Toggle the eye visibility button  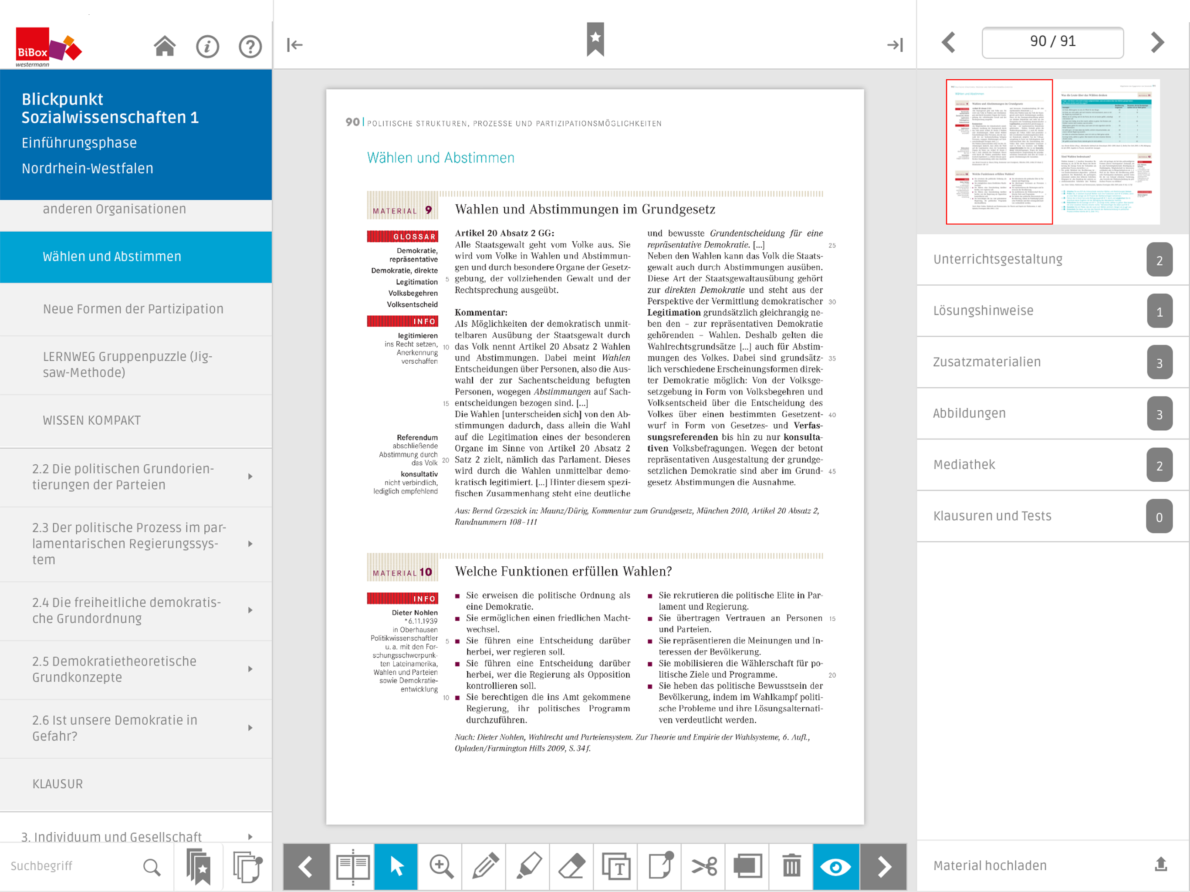[x=835, y=866]
